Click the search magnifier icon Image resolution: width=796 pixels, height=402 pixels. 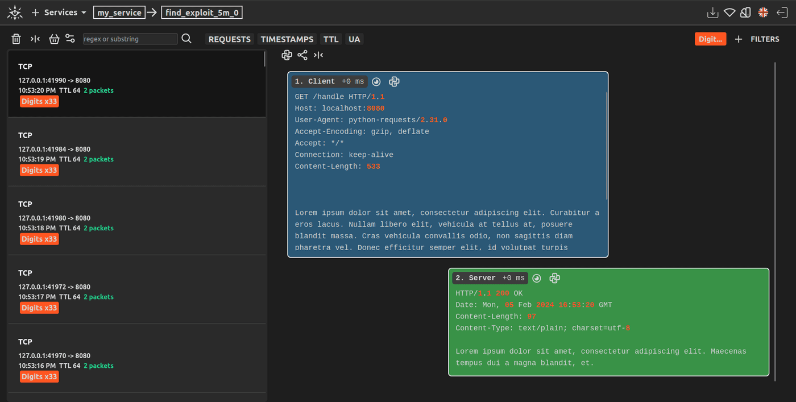(186, 39)
